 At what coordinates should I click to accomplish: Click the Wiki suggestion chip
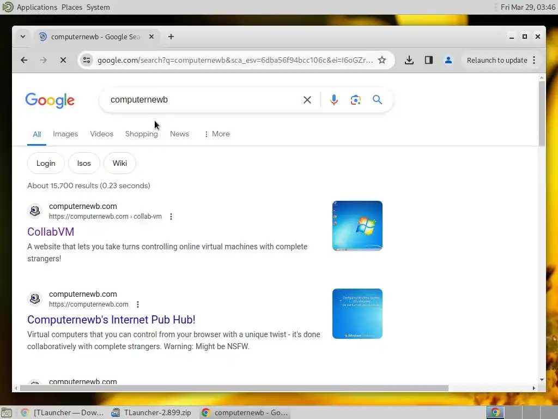tap(120, 163)
